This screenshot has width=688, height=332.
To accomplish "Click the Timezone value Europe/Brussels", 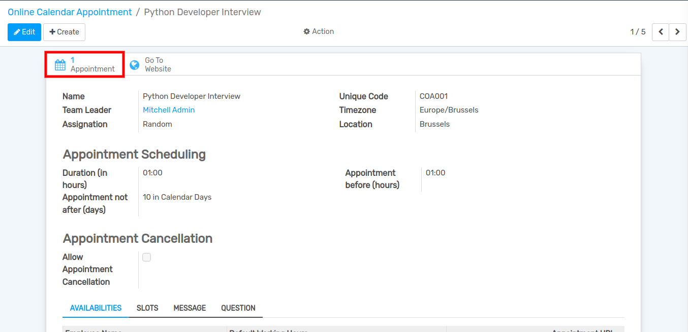I will [x=449, y=110].
